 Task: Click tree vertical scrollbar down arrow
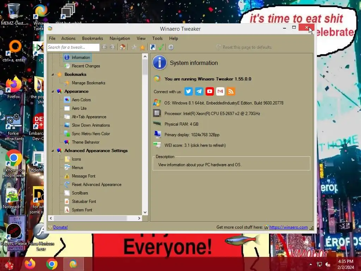click(145, 212)
